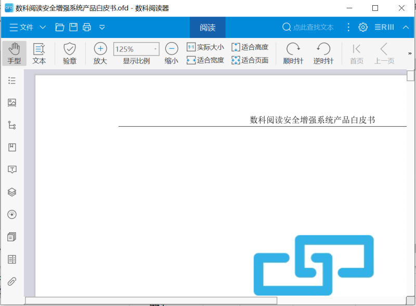The height and width of the screenshot is (306, 416).
Task: Open the outline list sidebar panel
Action: (x=12, y=81)
